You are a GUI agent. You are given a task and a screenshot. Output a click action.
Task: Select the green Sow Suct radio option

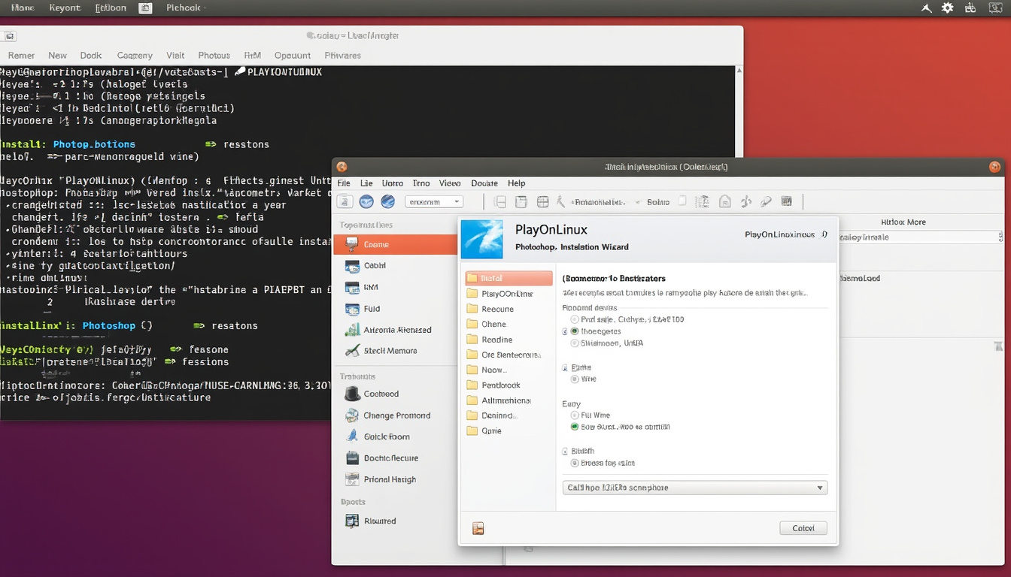click(575, 427)
